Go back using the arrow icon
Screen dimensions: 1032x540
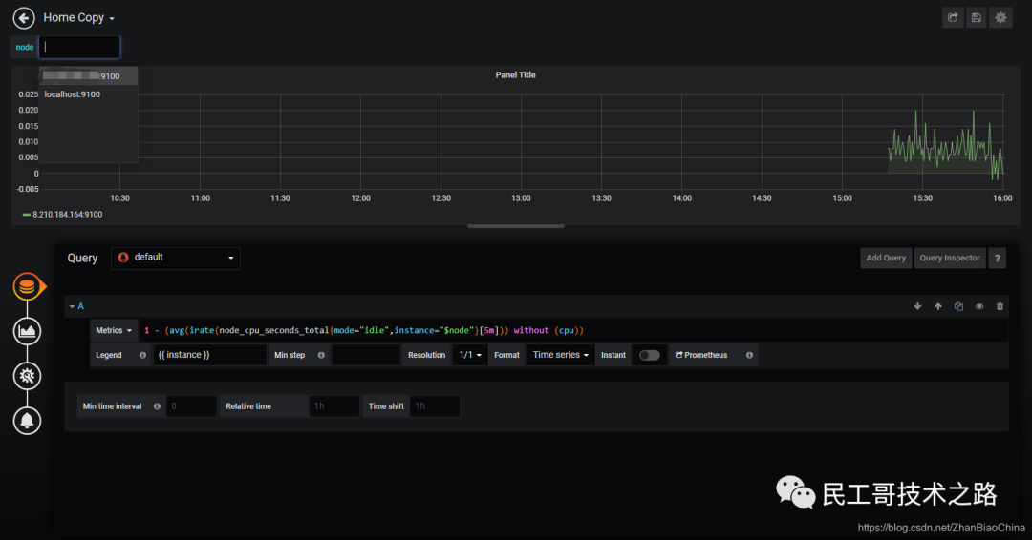point(24,18)
